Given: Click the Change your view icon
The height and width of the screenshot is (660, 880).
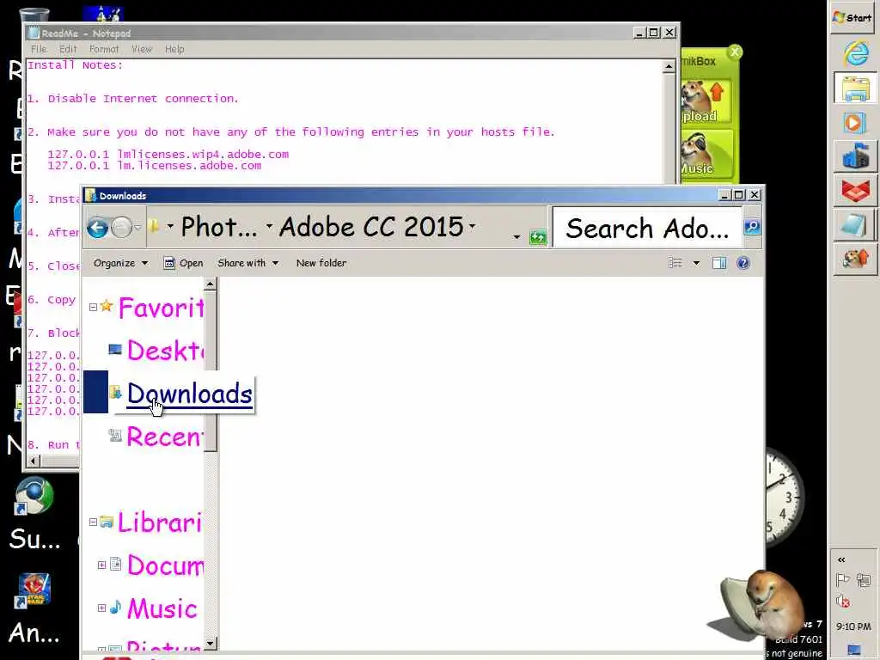Looking at the screenshot, I should tap(675, 263).
